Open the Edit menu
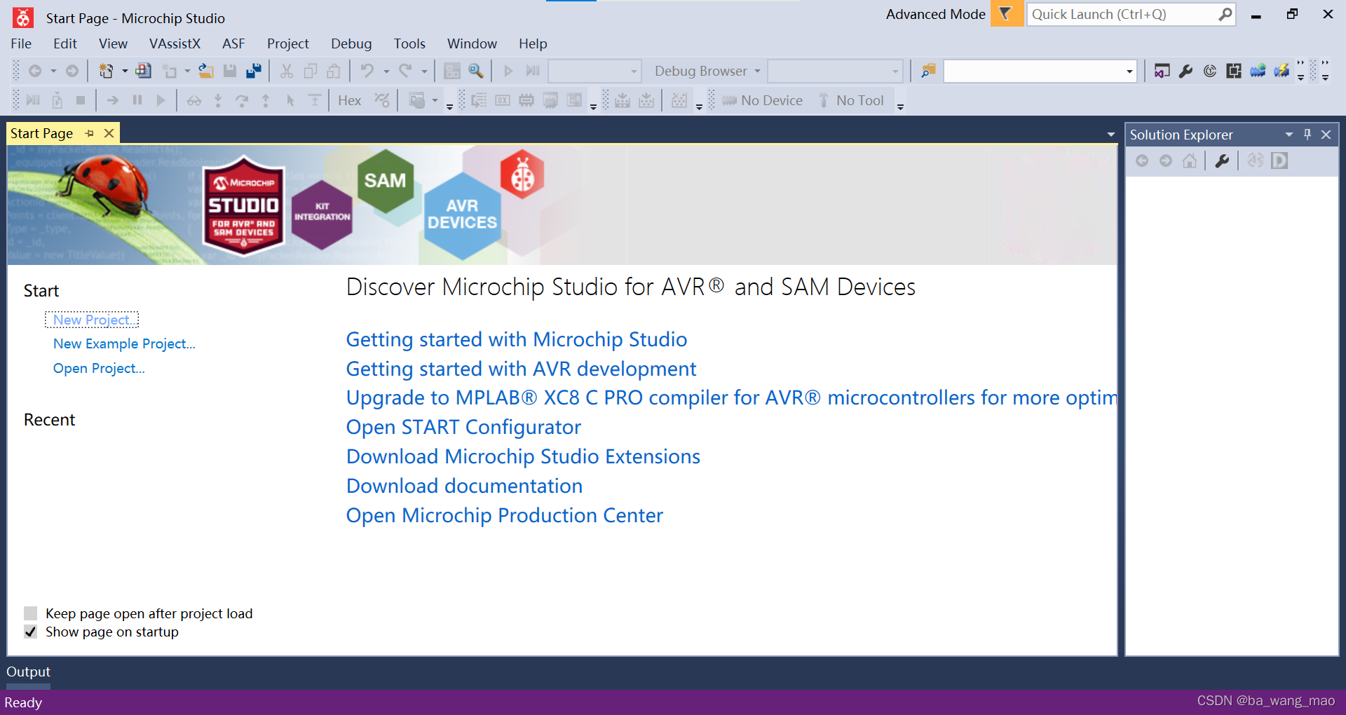 click(65, 43)
